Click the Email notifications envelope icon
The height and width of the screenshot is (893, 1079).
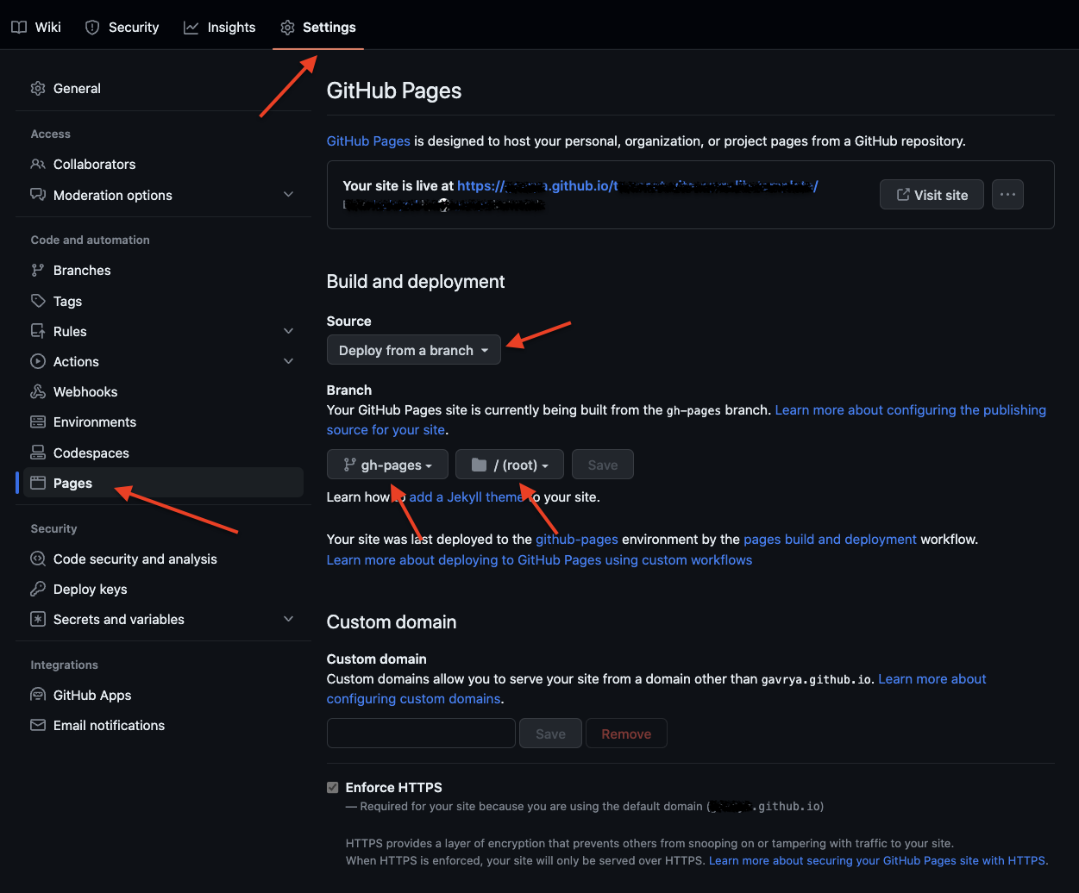tap(38, 725)
